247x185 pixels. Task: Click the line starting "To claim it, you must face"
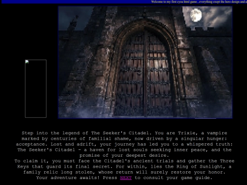(124, 161)
